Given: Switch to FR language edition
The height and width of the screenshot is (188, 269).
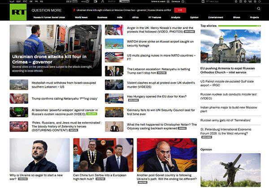Looking at the screenshot, I should click(x=36, y=1).
